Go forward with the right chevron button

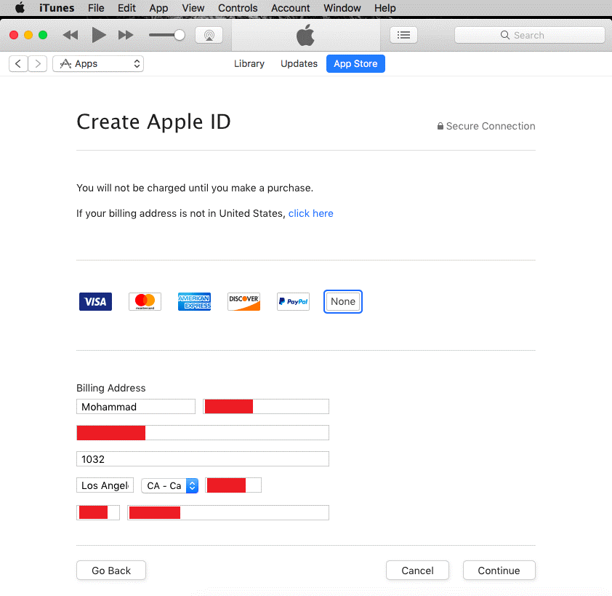click(38, 64)
